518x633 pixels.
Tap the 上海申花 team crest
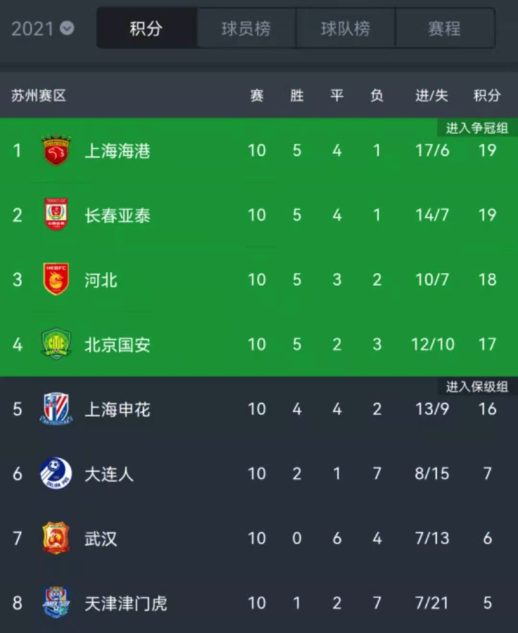pos(56,408)
